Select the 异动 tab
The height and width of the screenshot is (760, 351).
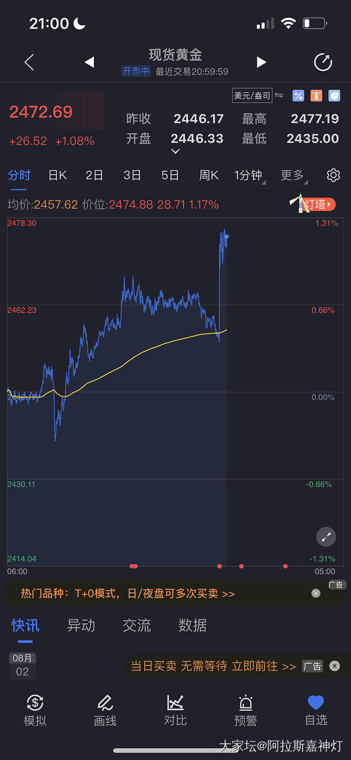pyautogui.click(x=81, y=625)
